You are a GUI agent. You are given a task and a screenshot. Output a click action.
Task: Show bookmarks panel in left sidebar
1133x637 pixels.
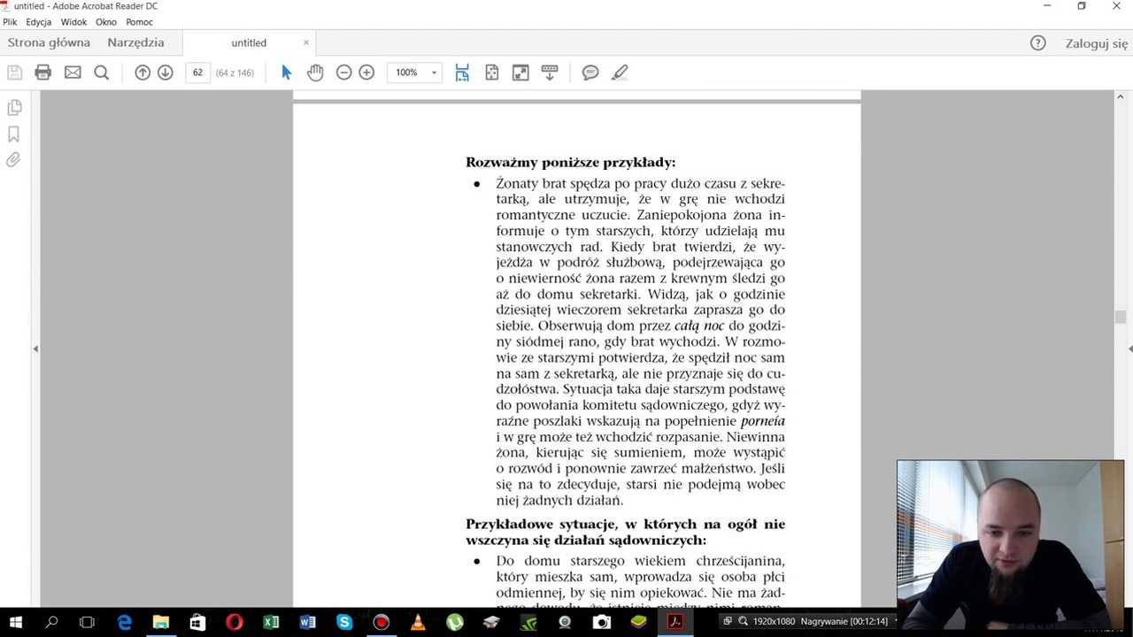(x=14, y=134)
